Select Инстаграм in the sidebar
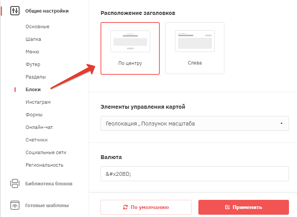Viewport: 297px width, 217px height. tap(38, 102)
